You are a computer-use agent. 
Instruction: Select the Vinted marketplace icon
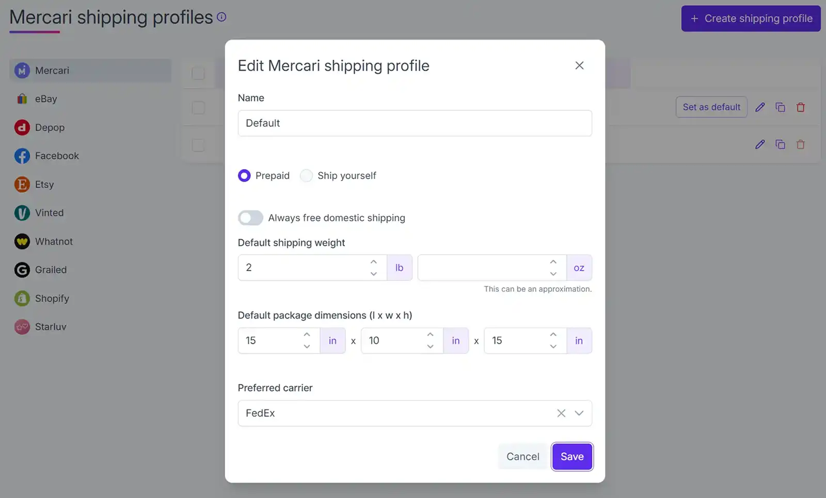22,212
